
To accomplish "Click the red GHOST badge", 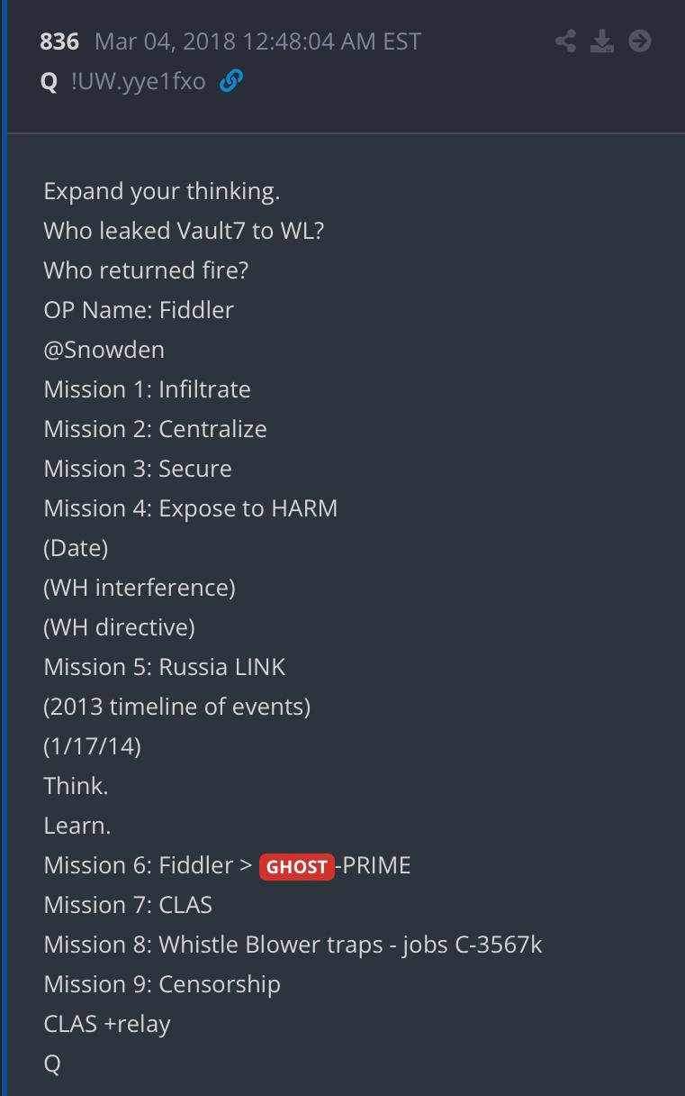I will point(296,866).
